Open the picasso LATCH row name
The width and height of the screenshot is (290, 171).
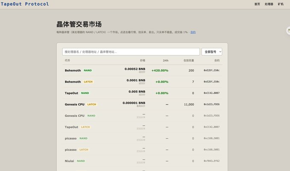point(70,150)
